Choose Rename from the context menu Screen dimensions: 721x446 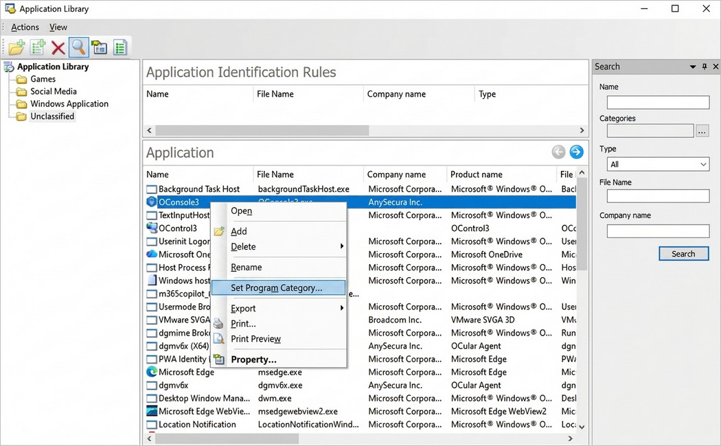[279, 268]
